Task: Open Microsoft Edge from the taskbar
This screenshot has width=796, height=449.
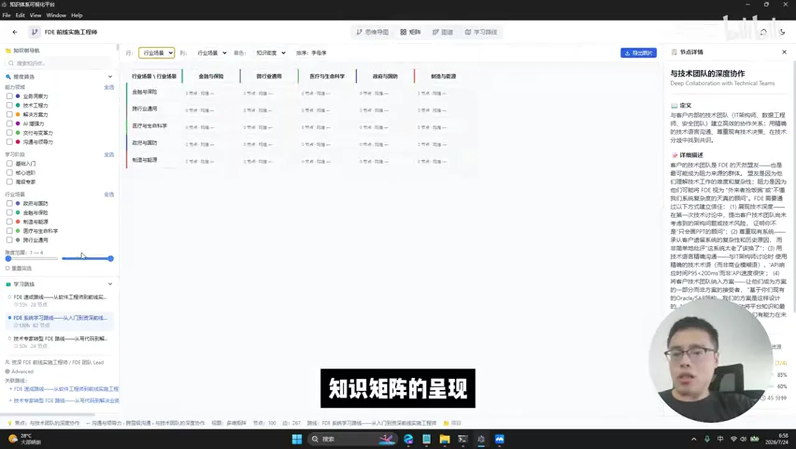Action: point(409,439)
